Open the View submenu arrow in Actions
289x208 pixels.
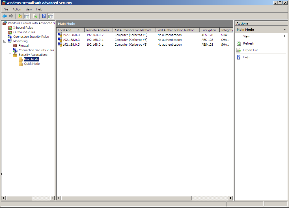pos(285,36)
